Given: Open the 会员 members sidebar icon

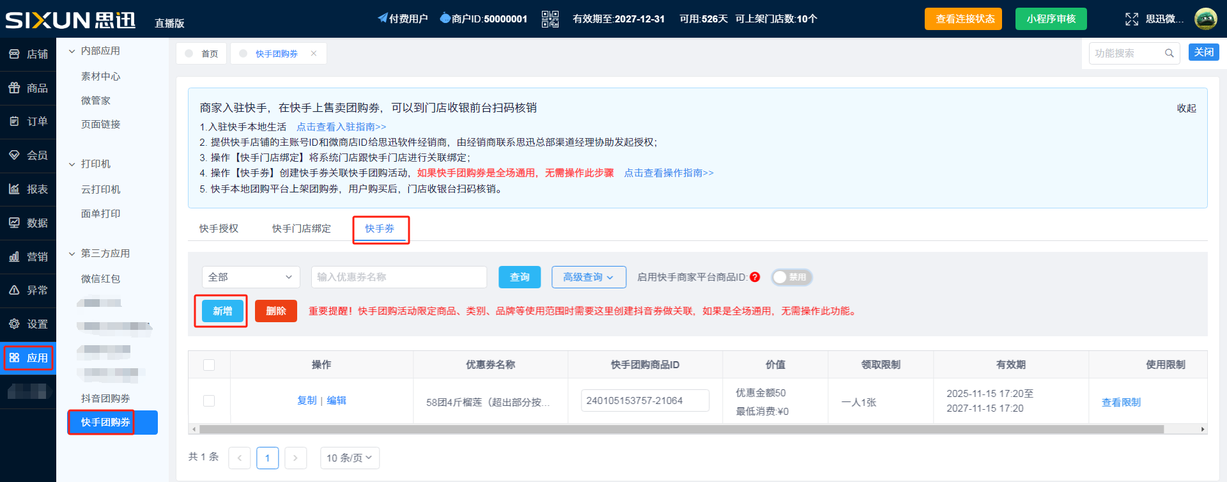Looking at the screenshot, I should [x=14, y=155].
